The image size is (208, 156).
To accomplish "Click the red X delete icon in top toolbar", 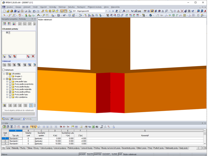I will (x=182, y=11).
